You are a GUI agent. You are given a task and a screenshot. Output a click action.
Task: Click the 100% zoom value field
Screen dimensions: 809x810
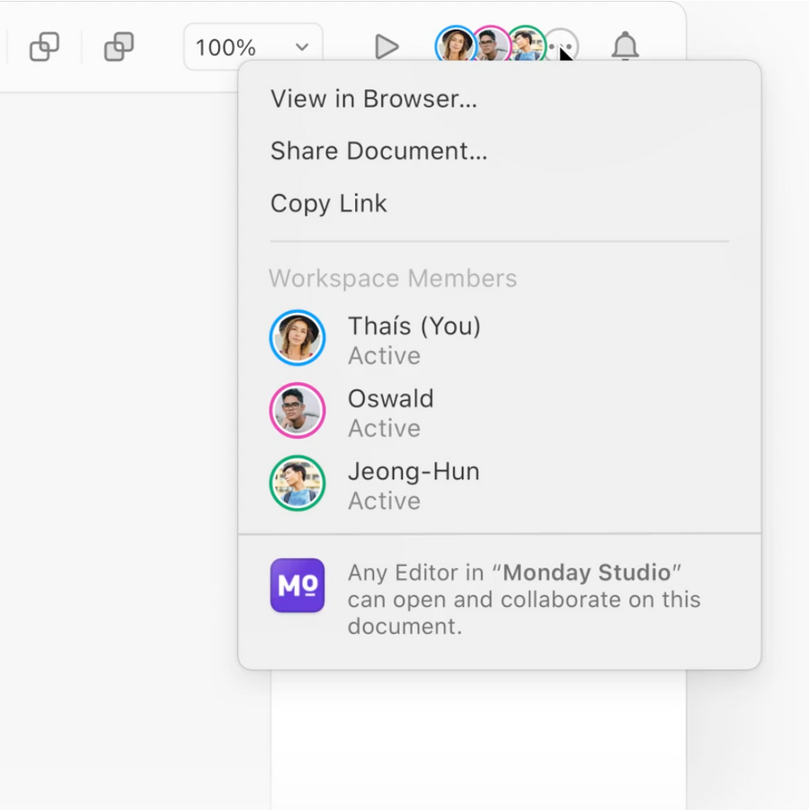tap(225, 46)
